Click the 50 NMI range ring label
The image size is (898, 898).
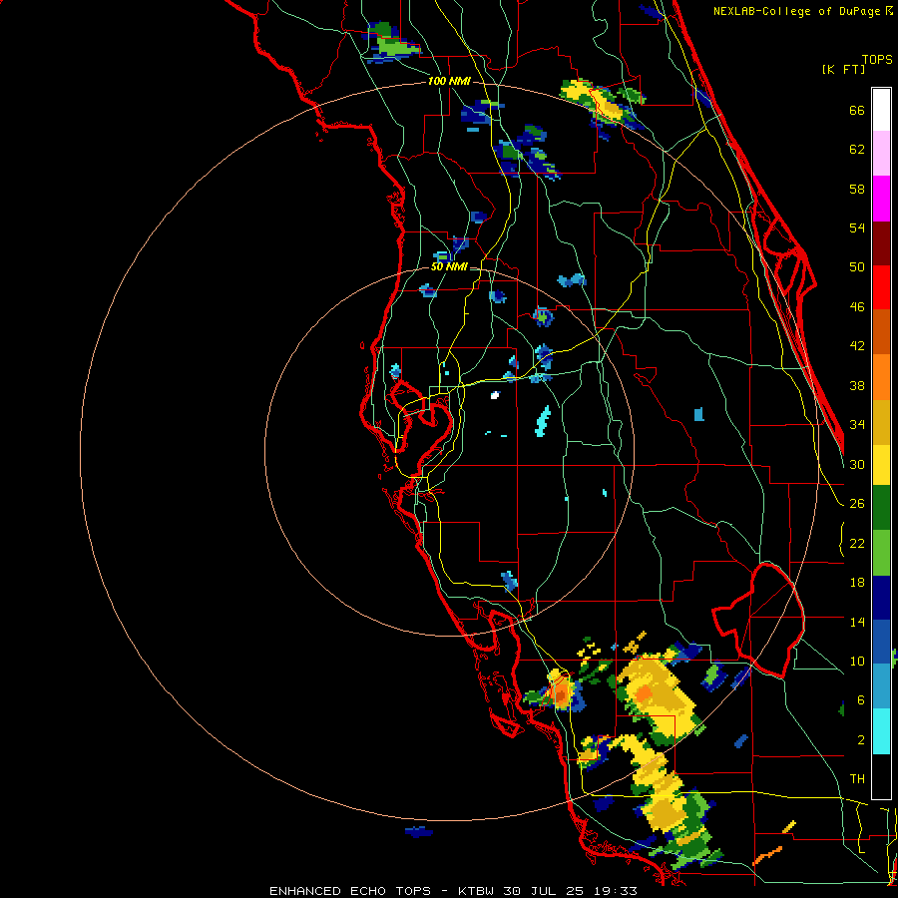(449, 266)
